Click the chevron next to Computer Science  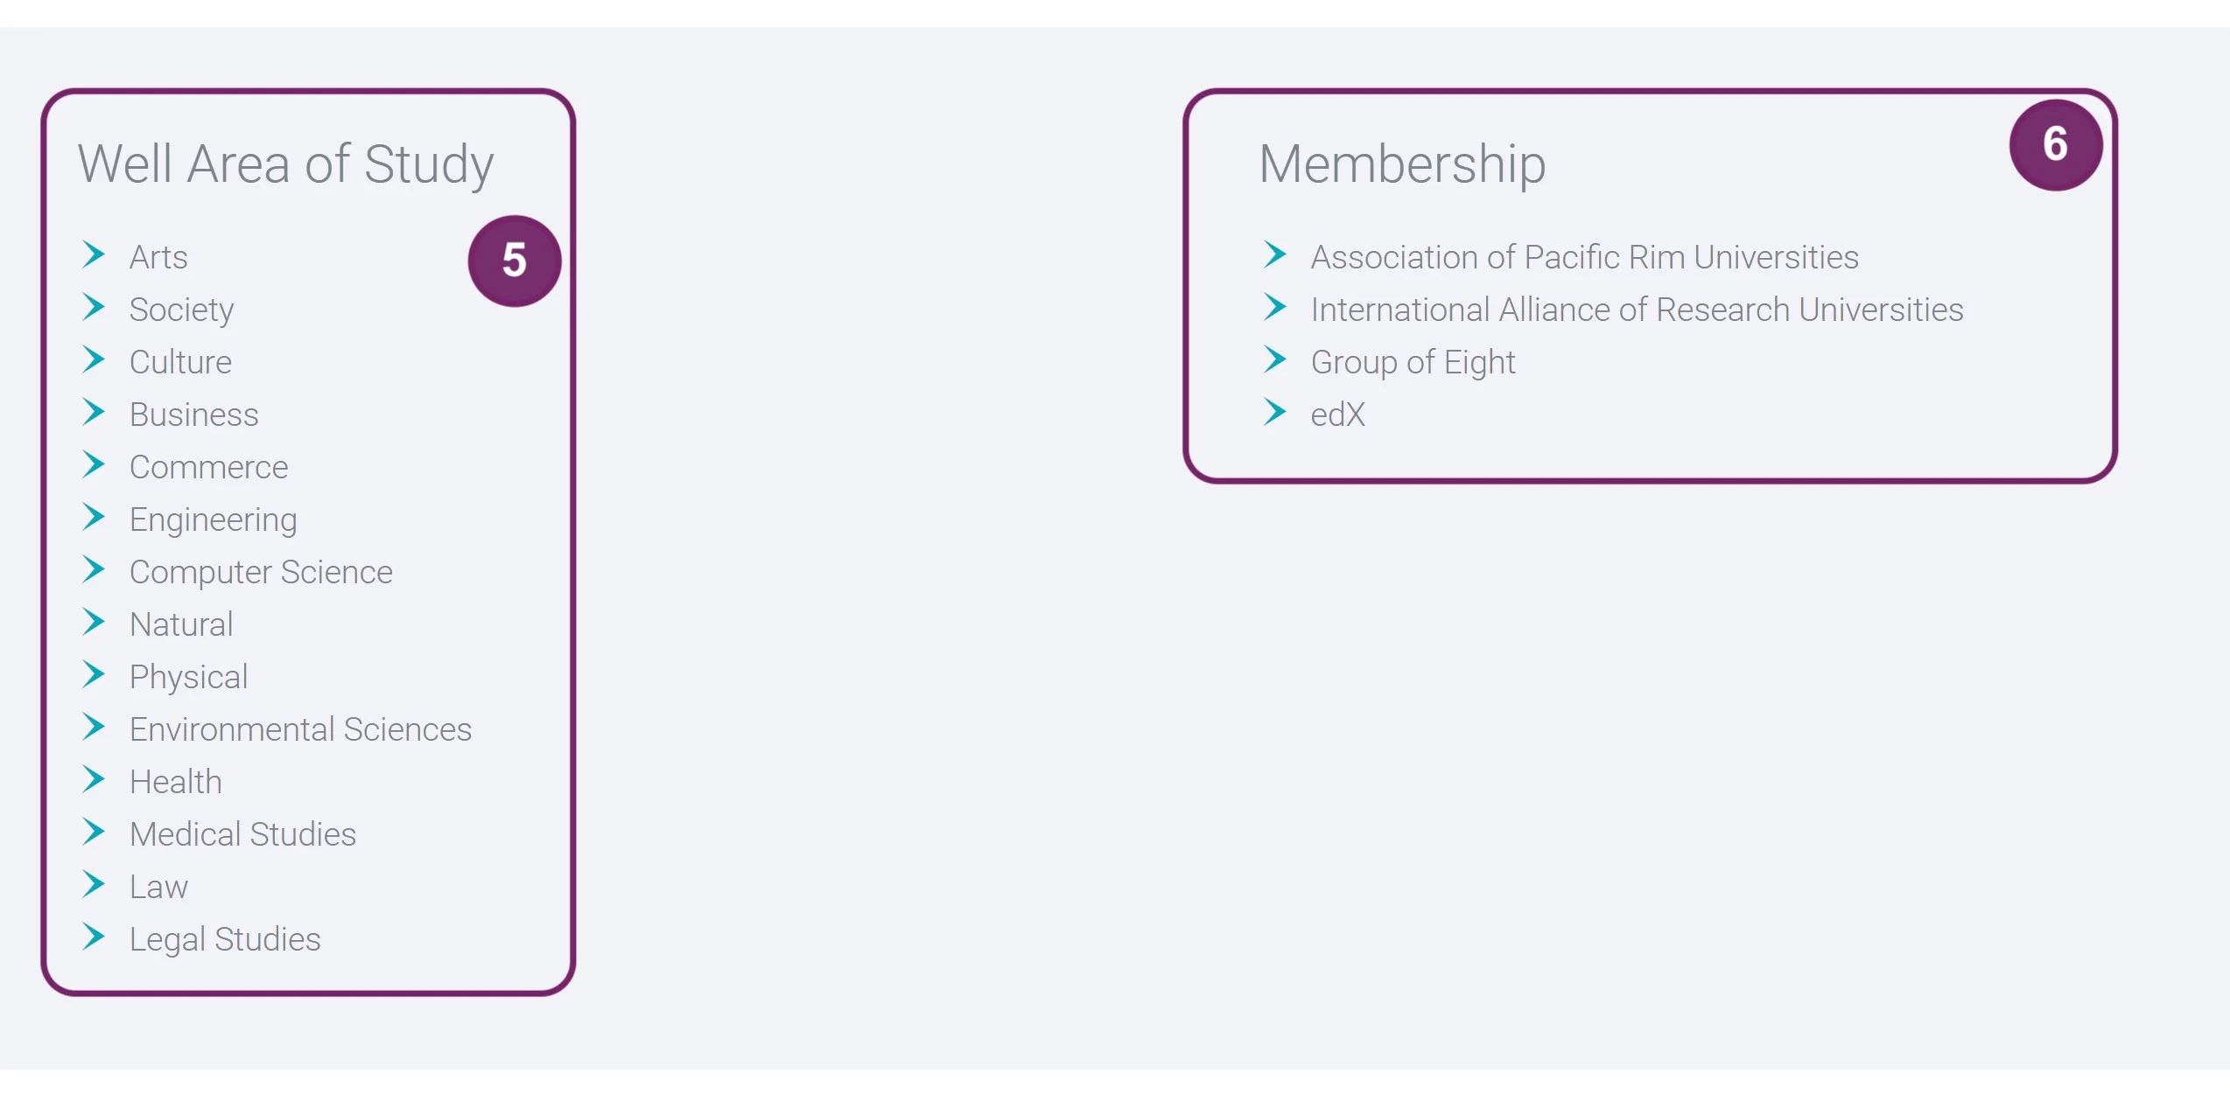tap(94, 569)
